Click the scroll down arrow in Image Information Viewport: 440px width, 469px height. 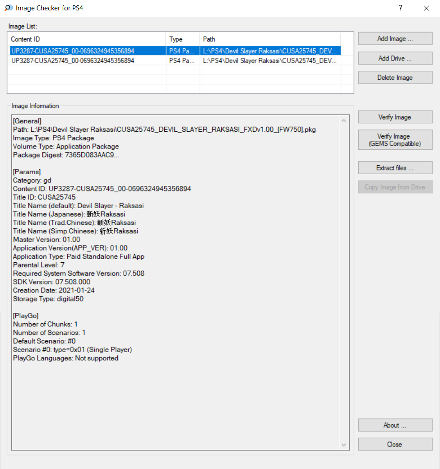click(344, 445)
